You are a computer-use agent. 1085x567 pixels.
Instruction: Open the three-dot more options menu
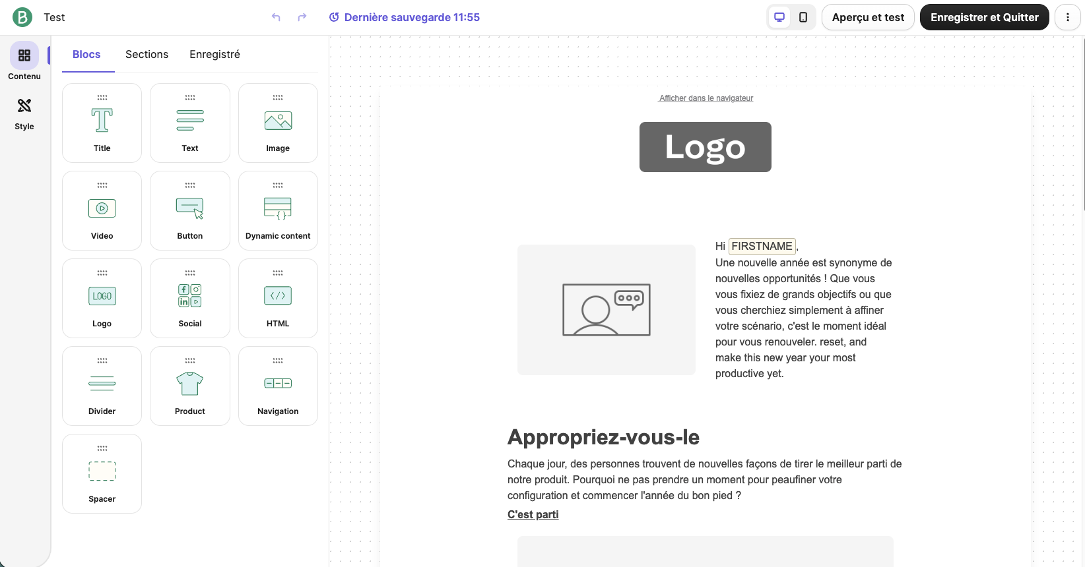point(1068,17)
